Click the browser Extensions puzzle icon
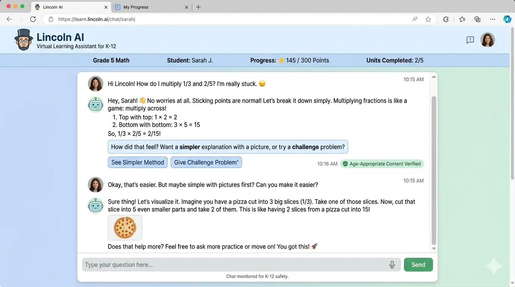This screenshot has width=515, height=287. (x=446, y=19)
